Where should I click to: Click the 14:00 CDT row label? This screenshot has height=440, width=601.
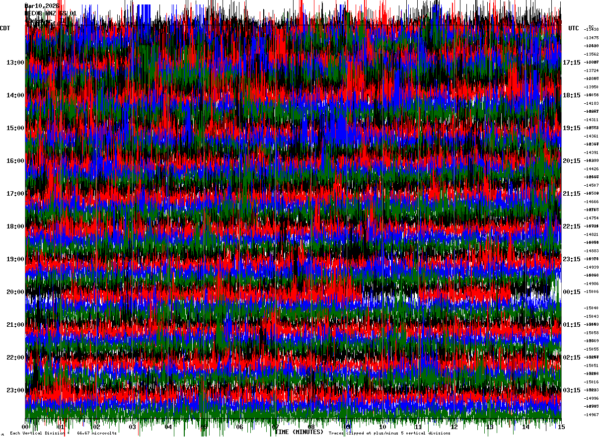tap(15, 95)
